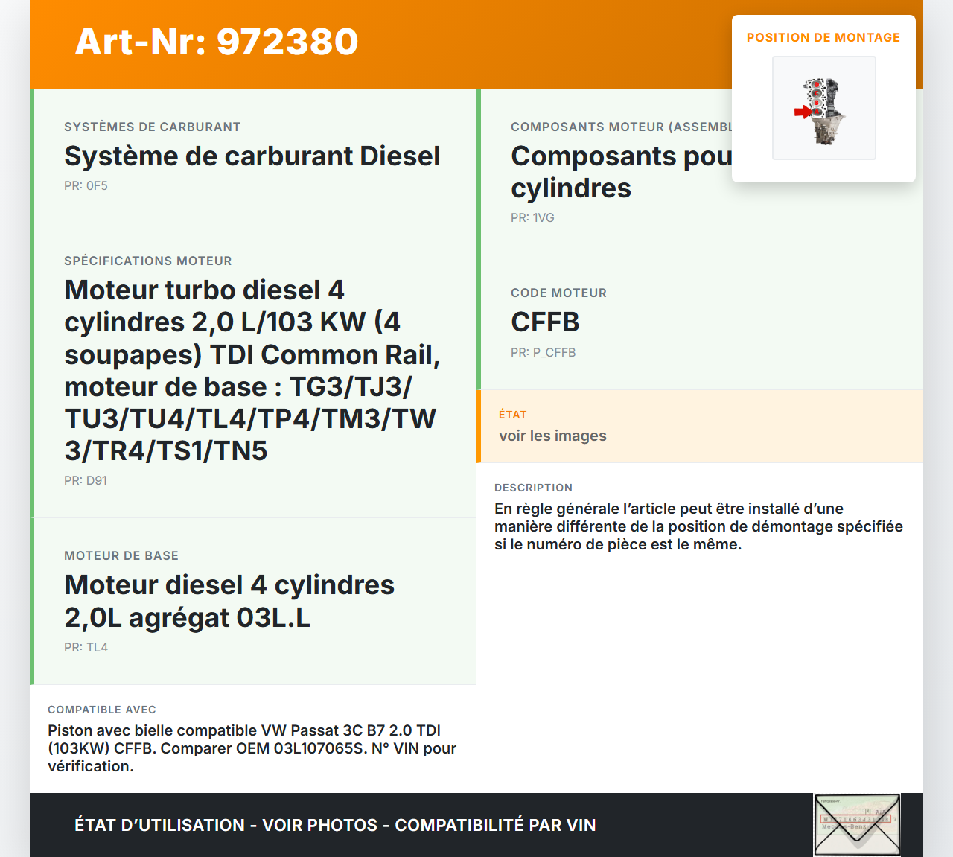Image resolution: width=953 pixels, height=857 pixels.
Task: Select the PR: P_CFFB code
Action: [x=543, y=353]
